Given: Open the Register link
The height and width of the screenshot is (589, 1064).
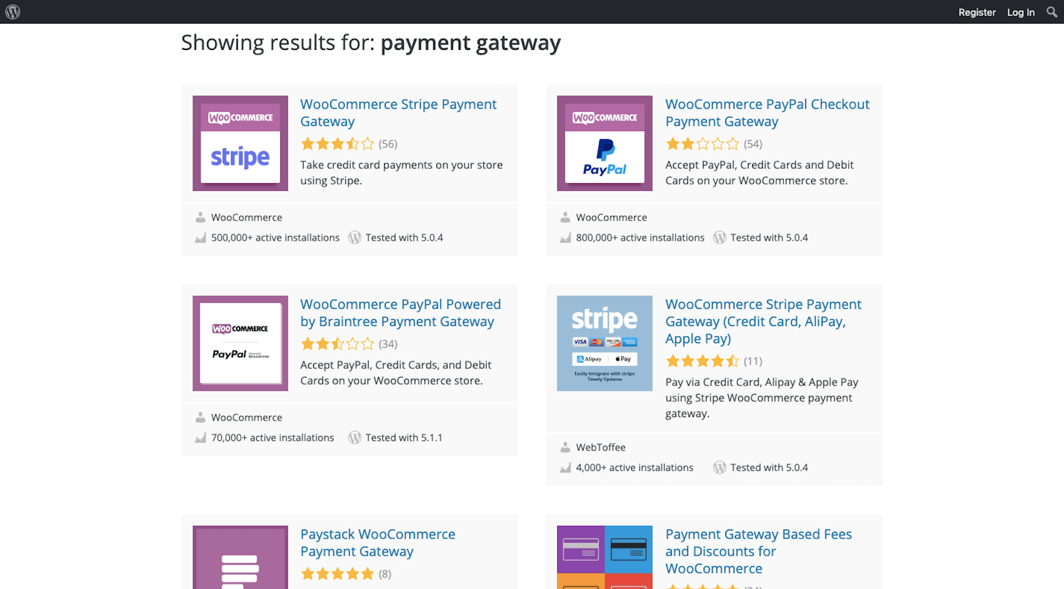Looking at the screenshot, I should click(x=977, y=12).
